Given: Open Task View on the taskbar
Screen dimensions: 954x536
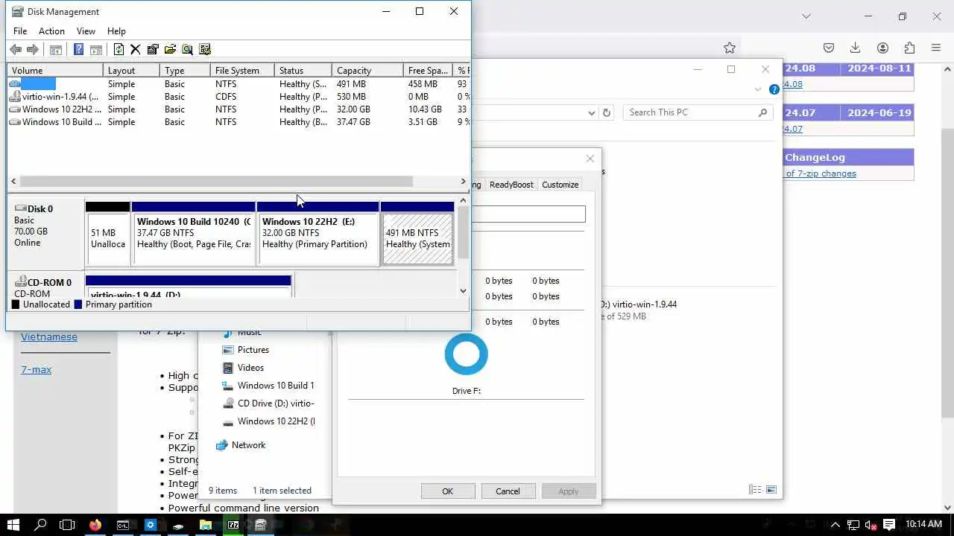Looking at the screenshot, I should coord(67,525).
